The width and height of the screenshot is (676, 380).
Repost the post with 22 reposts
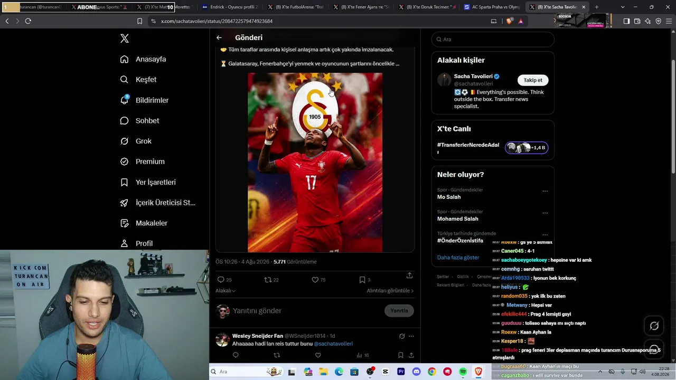[x=271, y=280]
